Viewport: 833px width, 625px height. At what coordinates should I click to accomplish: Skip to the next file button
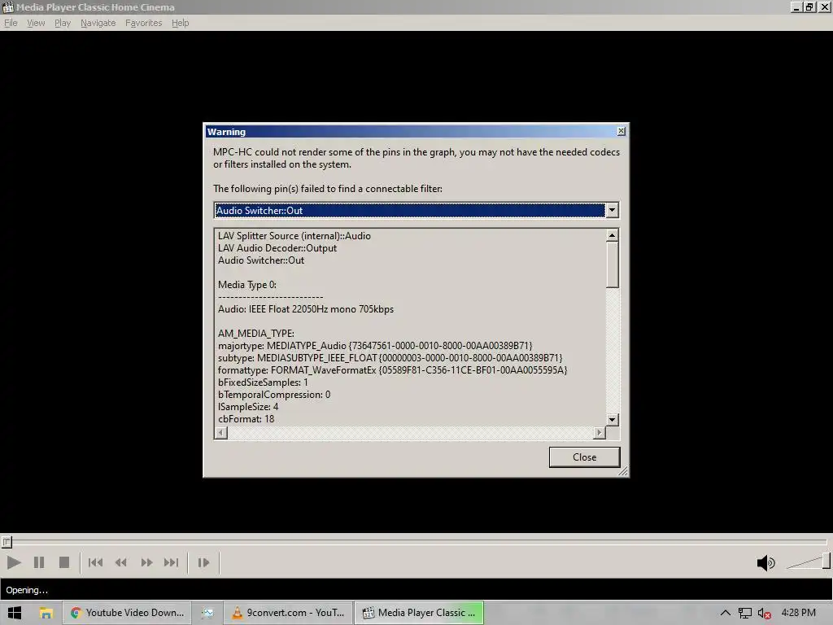tap(171, 562)
